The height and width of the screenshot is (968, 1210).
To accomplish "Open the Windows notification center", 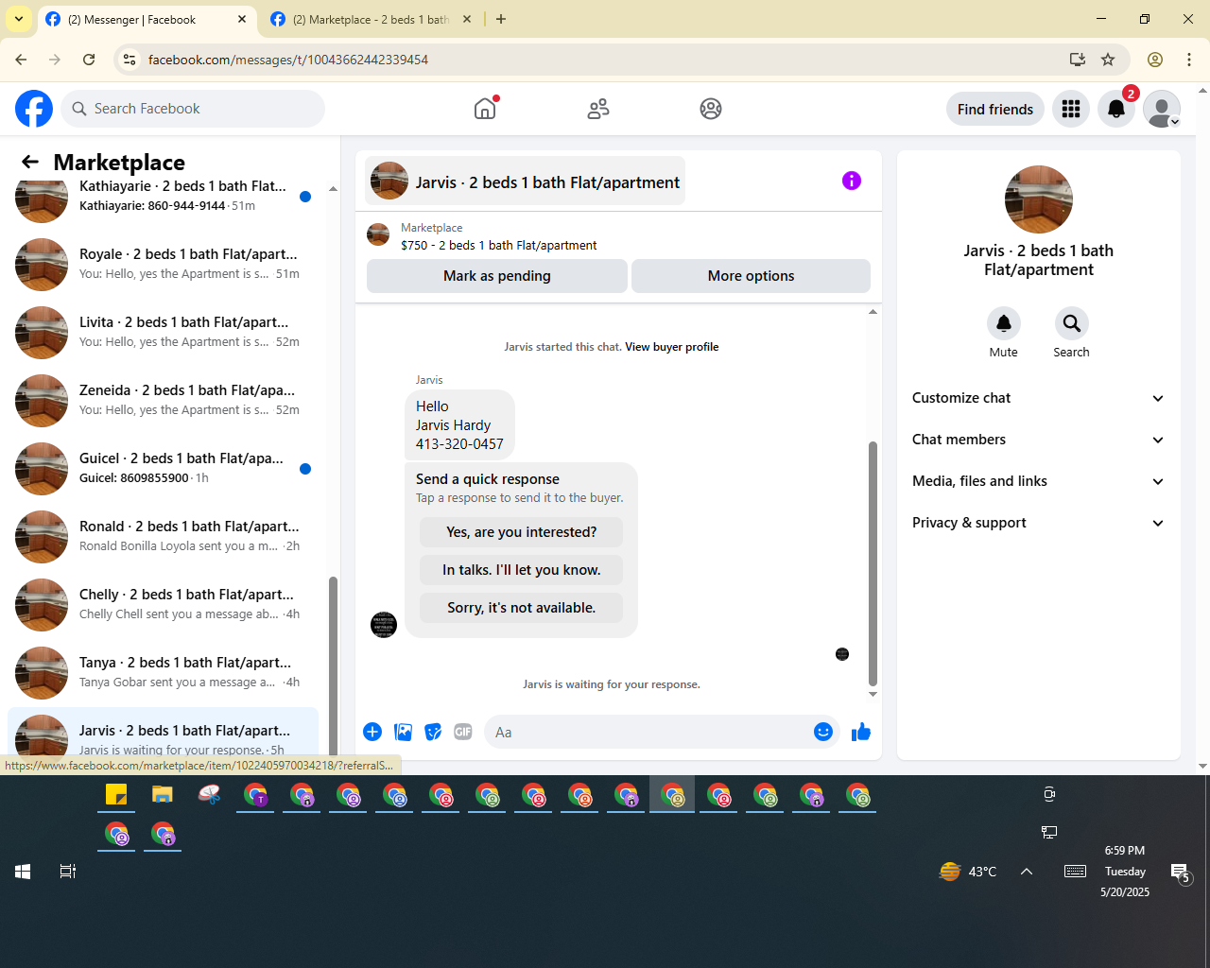I will [1181, 873].
